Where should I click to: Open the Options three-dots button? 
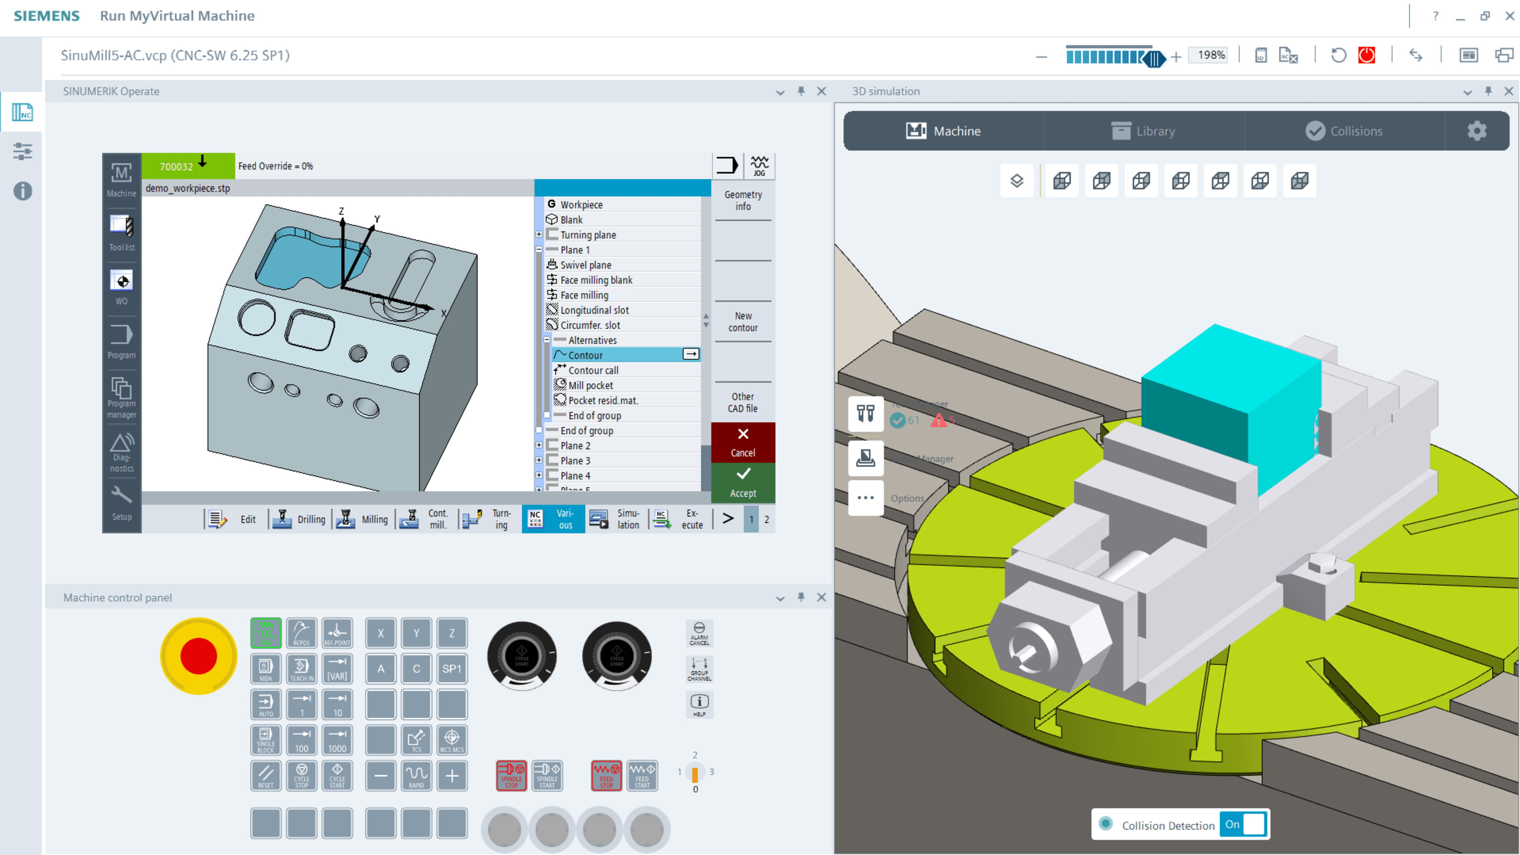pos(866,498)
